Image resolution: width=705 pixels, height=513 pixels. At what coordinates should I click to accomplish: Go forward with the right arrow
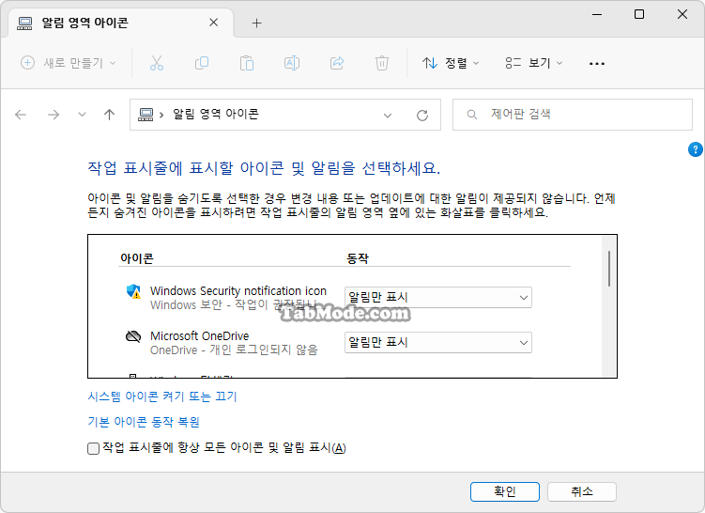point(54,115)
